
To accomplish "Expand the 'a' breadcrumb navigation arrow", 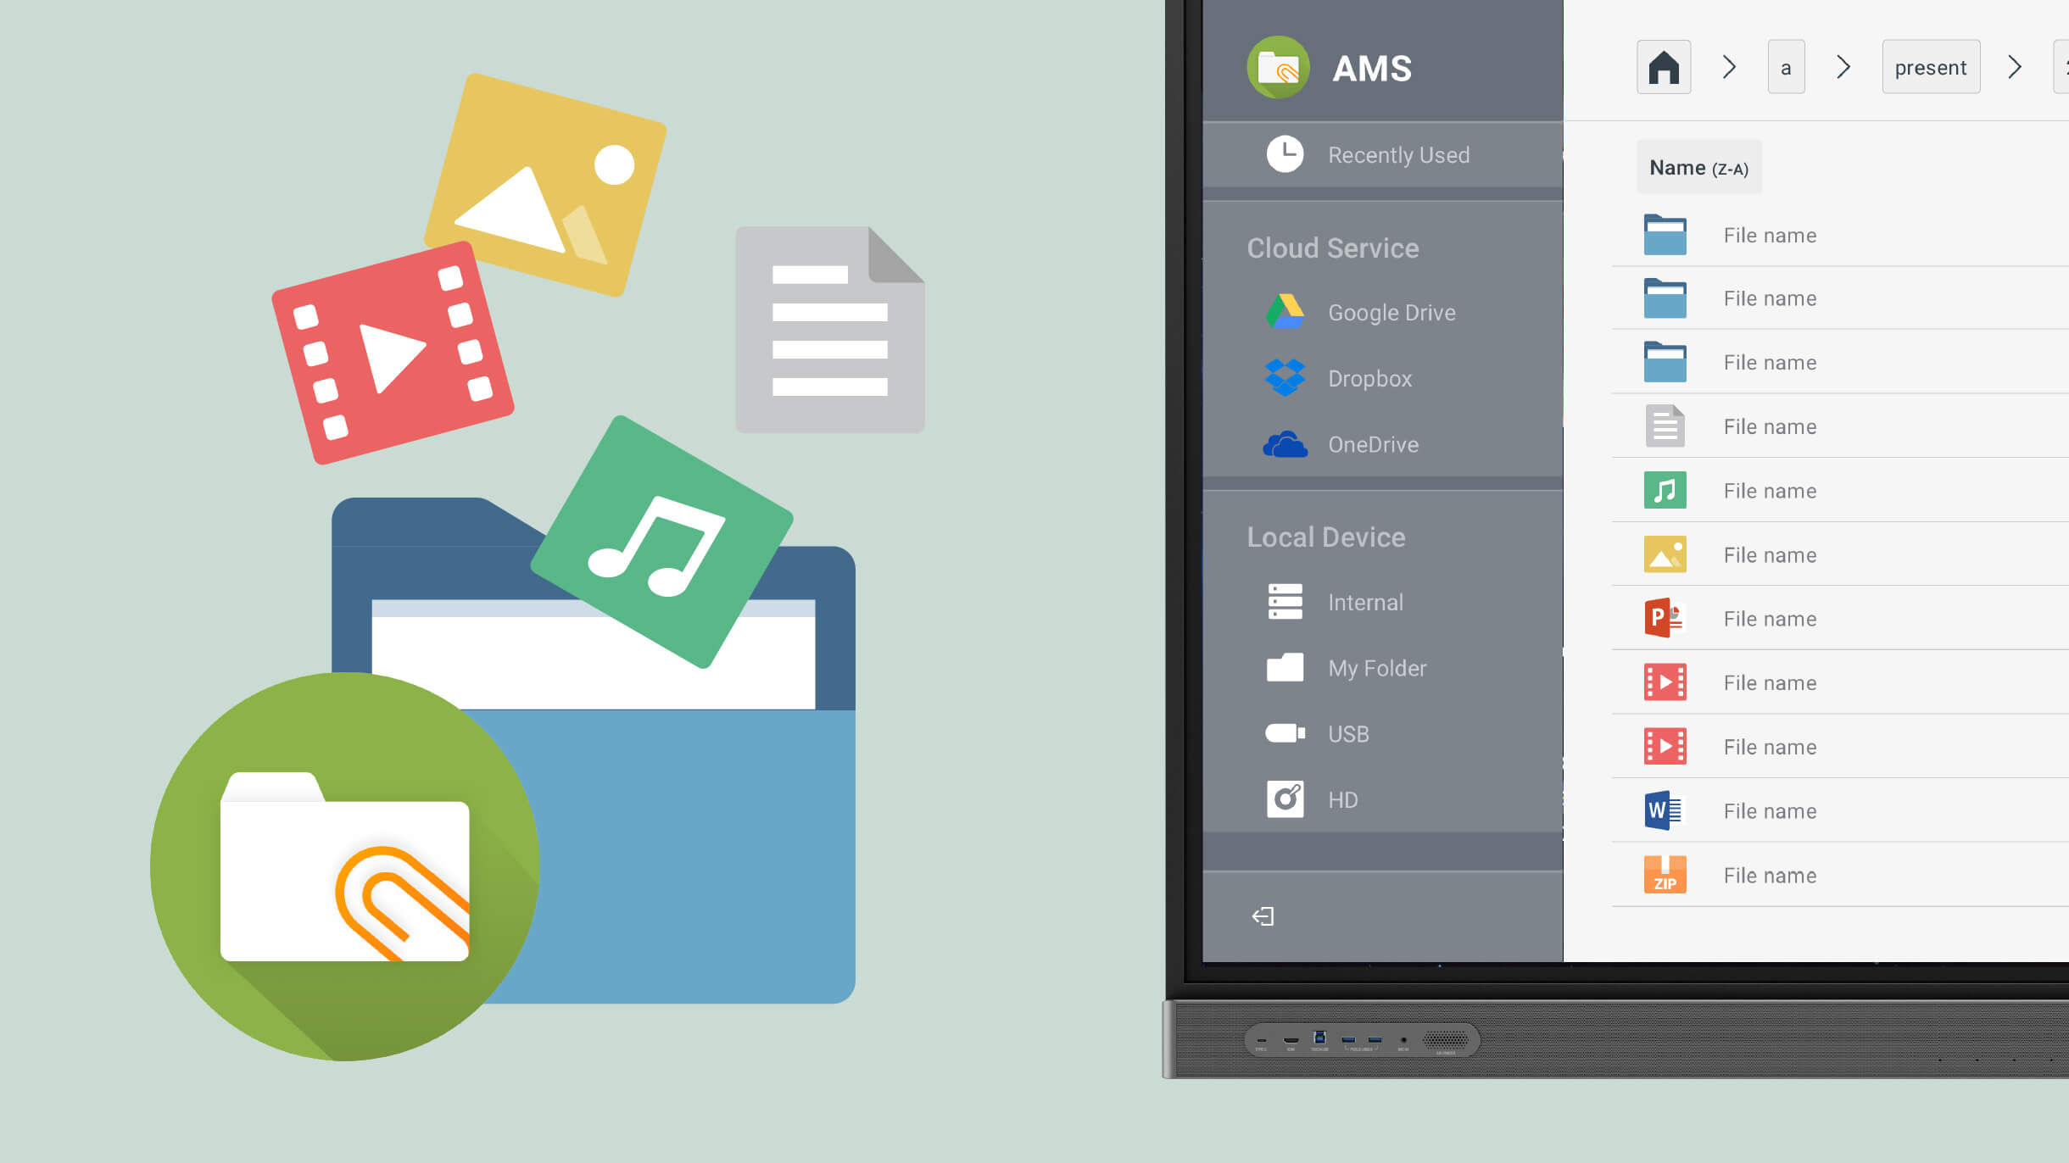I will click(1844, 67).
